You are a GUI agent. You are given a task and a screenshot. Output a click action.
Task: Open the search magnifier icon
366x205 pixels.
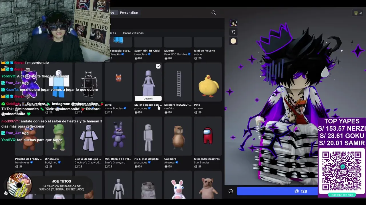coord(214,13)
